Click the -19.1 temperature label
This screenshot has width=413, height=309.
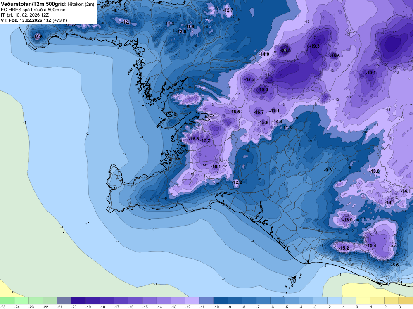[x=370, y=73]
